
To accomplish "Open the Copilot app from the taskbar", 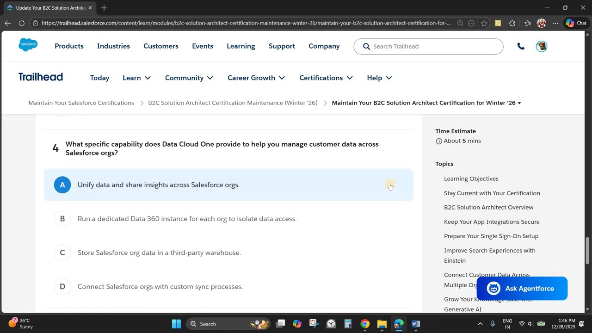I will coord(297,324).
